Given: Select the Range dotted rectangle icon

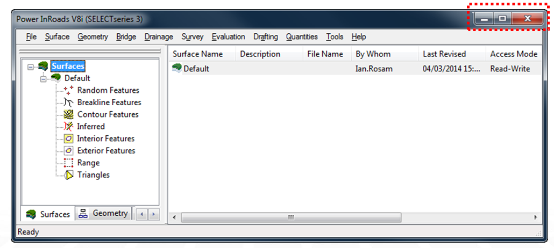Looking at the screenshot, I should coord(69,163).
